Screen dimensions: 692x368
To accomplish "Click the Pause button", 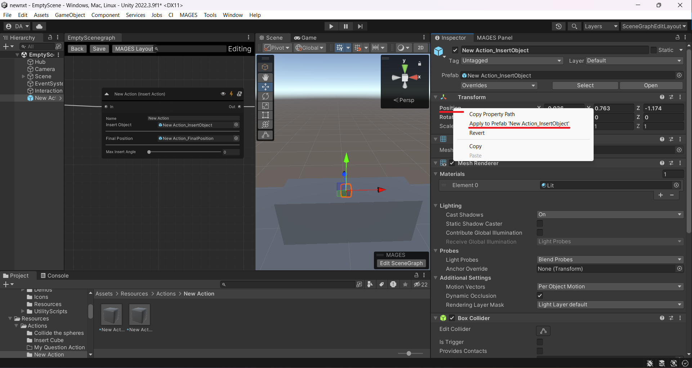I will click(346, 26).
